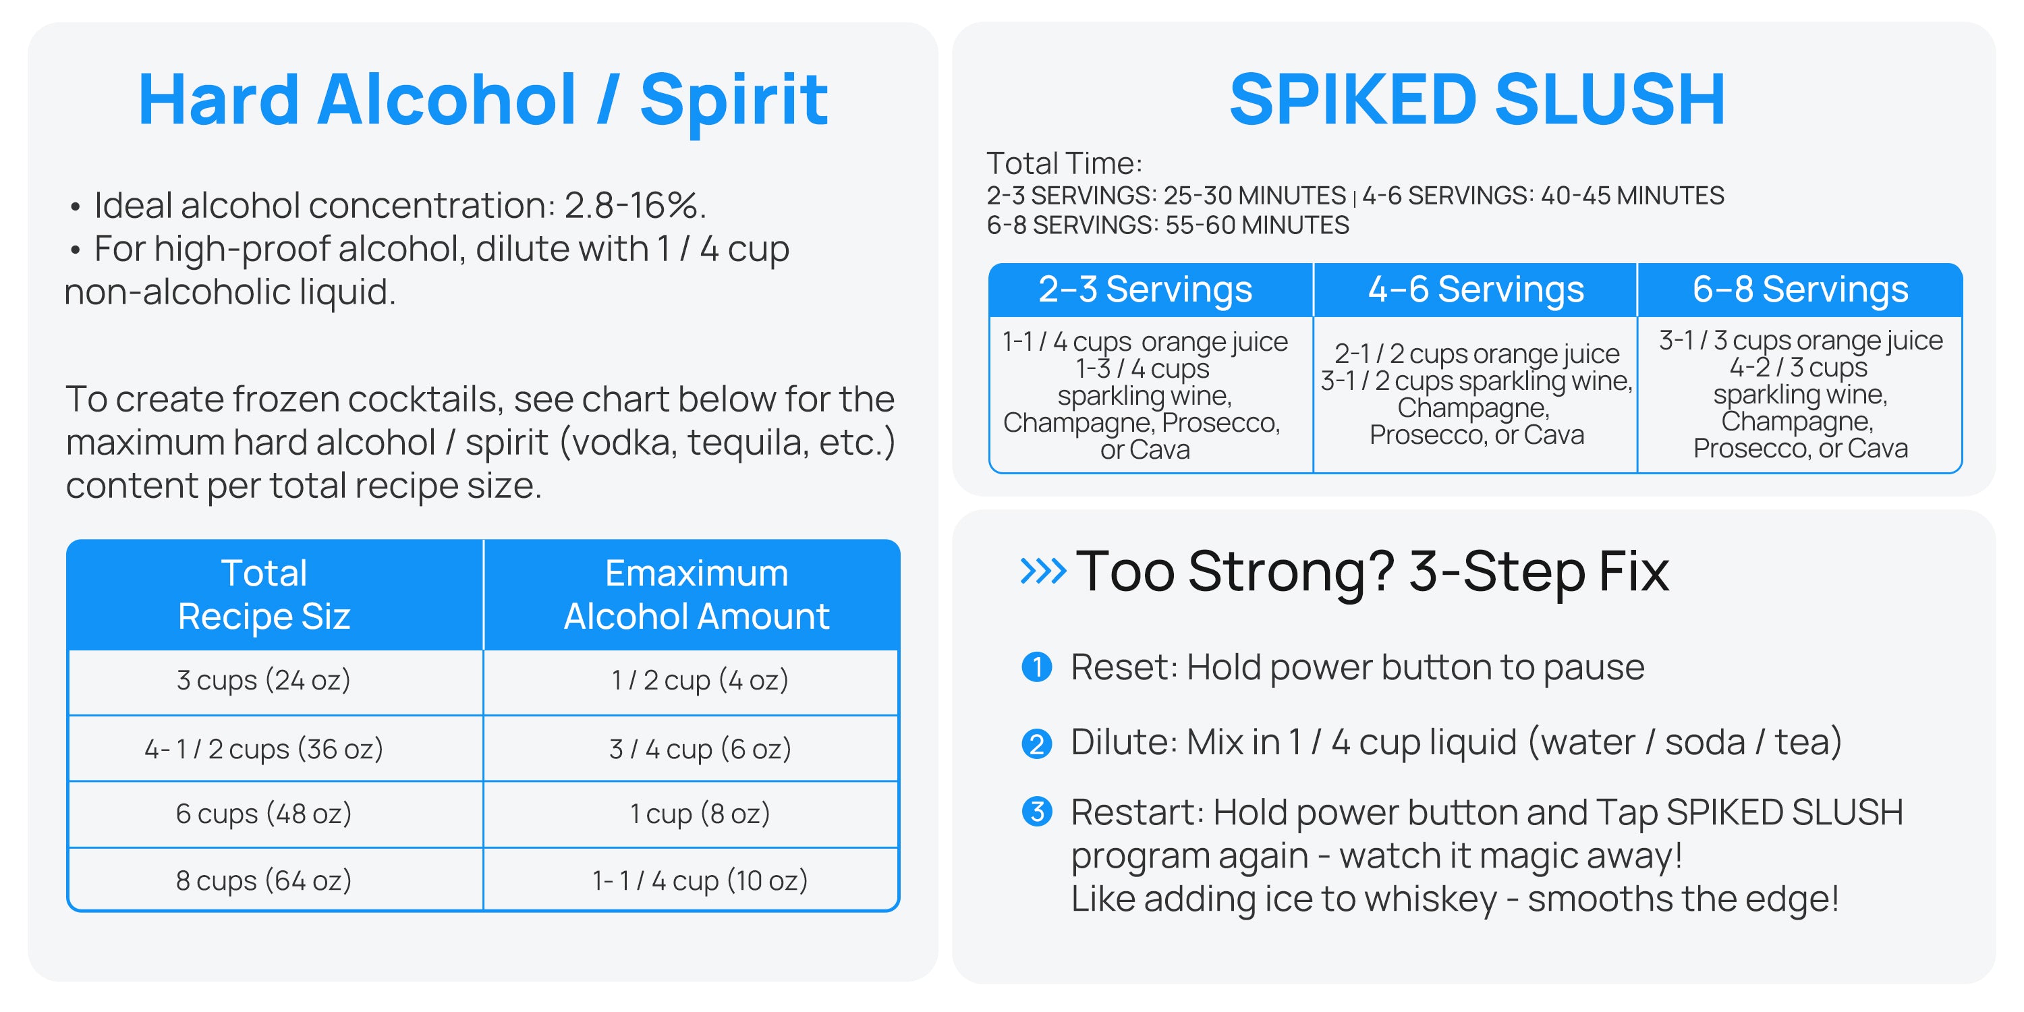Click the "Total Time:" label
This screenshot has width=2024, height=1012.
pos(1064,163)
